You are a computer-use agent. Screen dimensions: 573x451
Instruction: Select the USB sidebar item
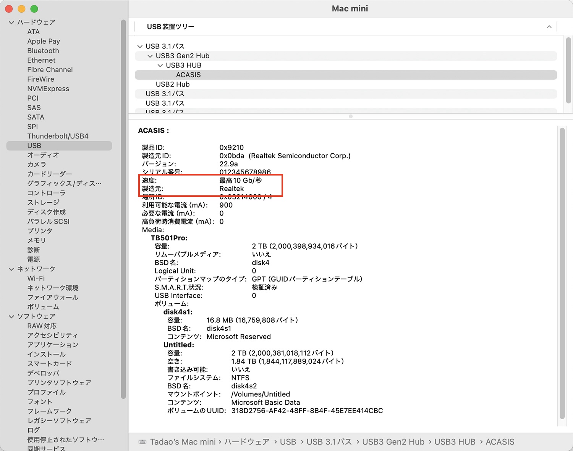pyautogui.click(x=59, y=146)
